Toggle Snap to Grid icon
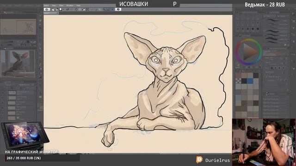Screen dimensions: 296x166 pyautogui.click(x=112, y=9)
